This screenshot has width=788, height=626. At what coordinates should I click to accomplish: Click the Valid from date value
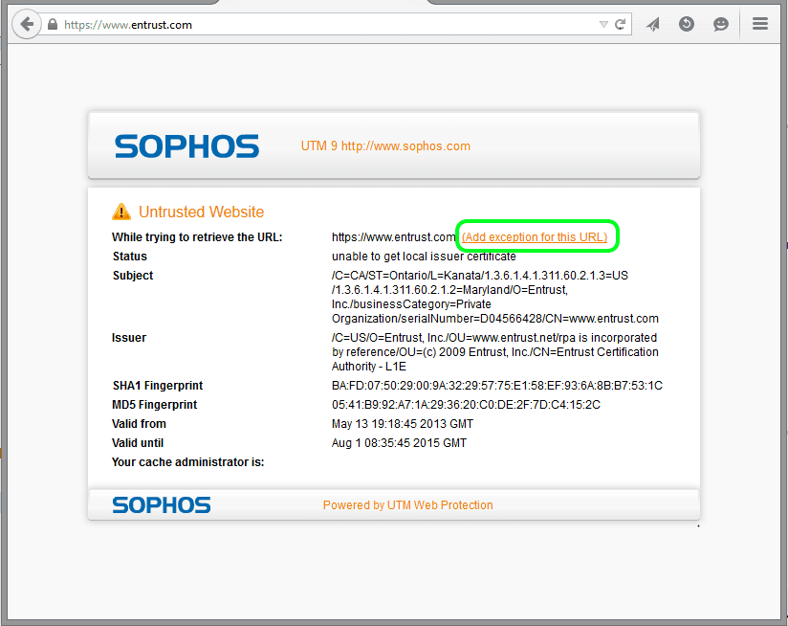tap(403, 424)
